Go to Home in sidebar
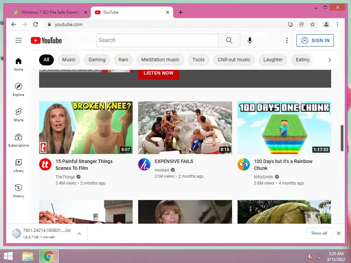Image resolution: width=351 pixels, height=263 pixels. (x=19, y=64)
